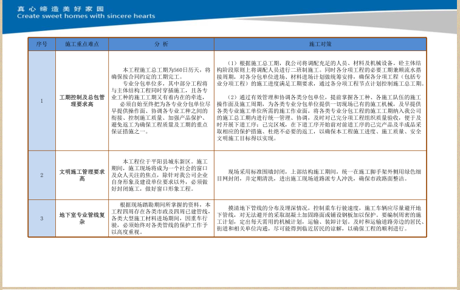
Task: Click analysis text about 现场踏勘 pipelines
Action: pos(161,218)
